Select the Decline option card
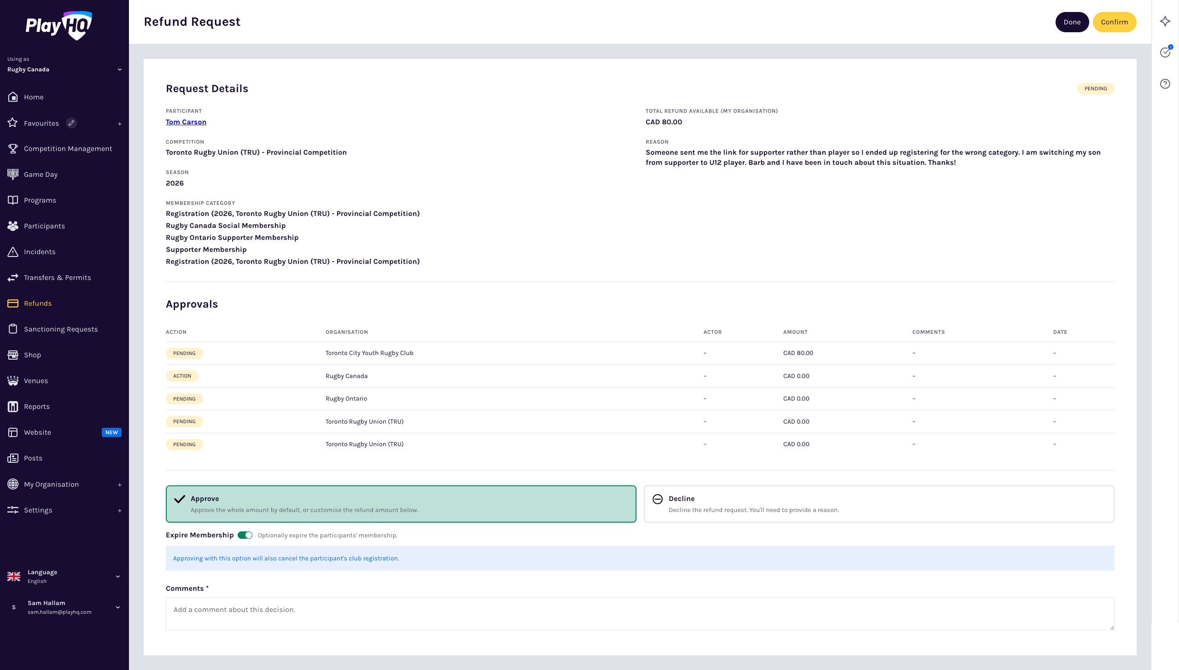 click(879, 504)
